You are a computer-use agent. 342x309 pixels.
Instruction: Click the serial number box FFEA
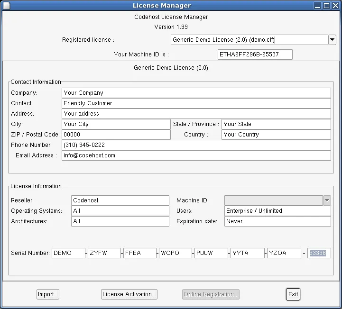point(140,253)
